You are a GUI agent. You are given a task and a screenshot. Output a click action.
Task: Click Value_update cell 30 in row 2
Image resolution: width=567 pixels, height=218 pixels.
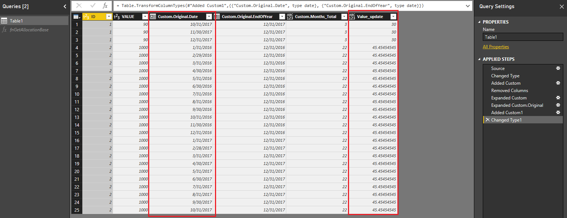click(x=372, y=32)
